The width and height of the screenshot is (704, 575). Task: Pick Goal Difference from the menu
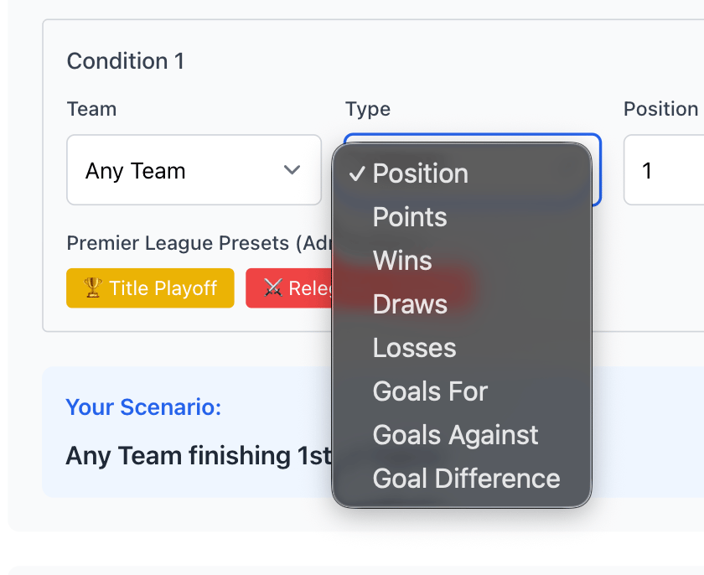pyautogui.click(x=466, y=479)
